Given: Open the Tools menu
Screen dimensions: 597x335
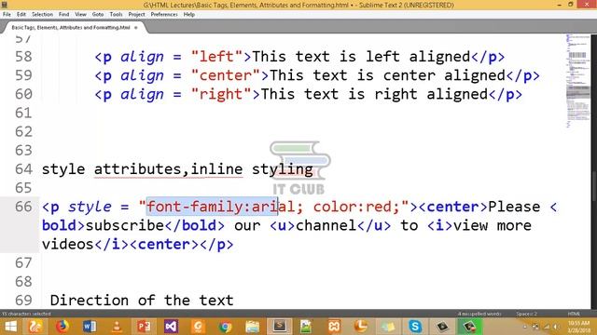Looking at the screenshot, I should coord(116,15).
